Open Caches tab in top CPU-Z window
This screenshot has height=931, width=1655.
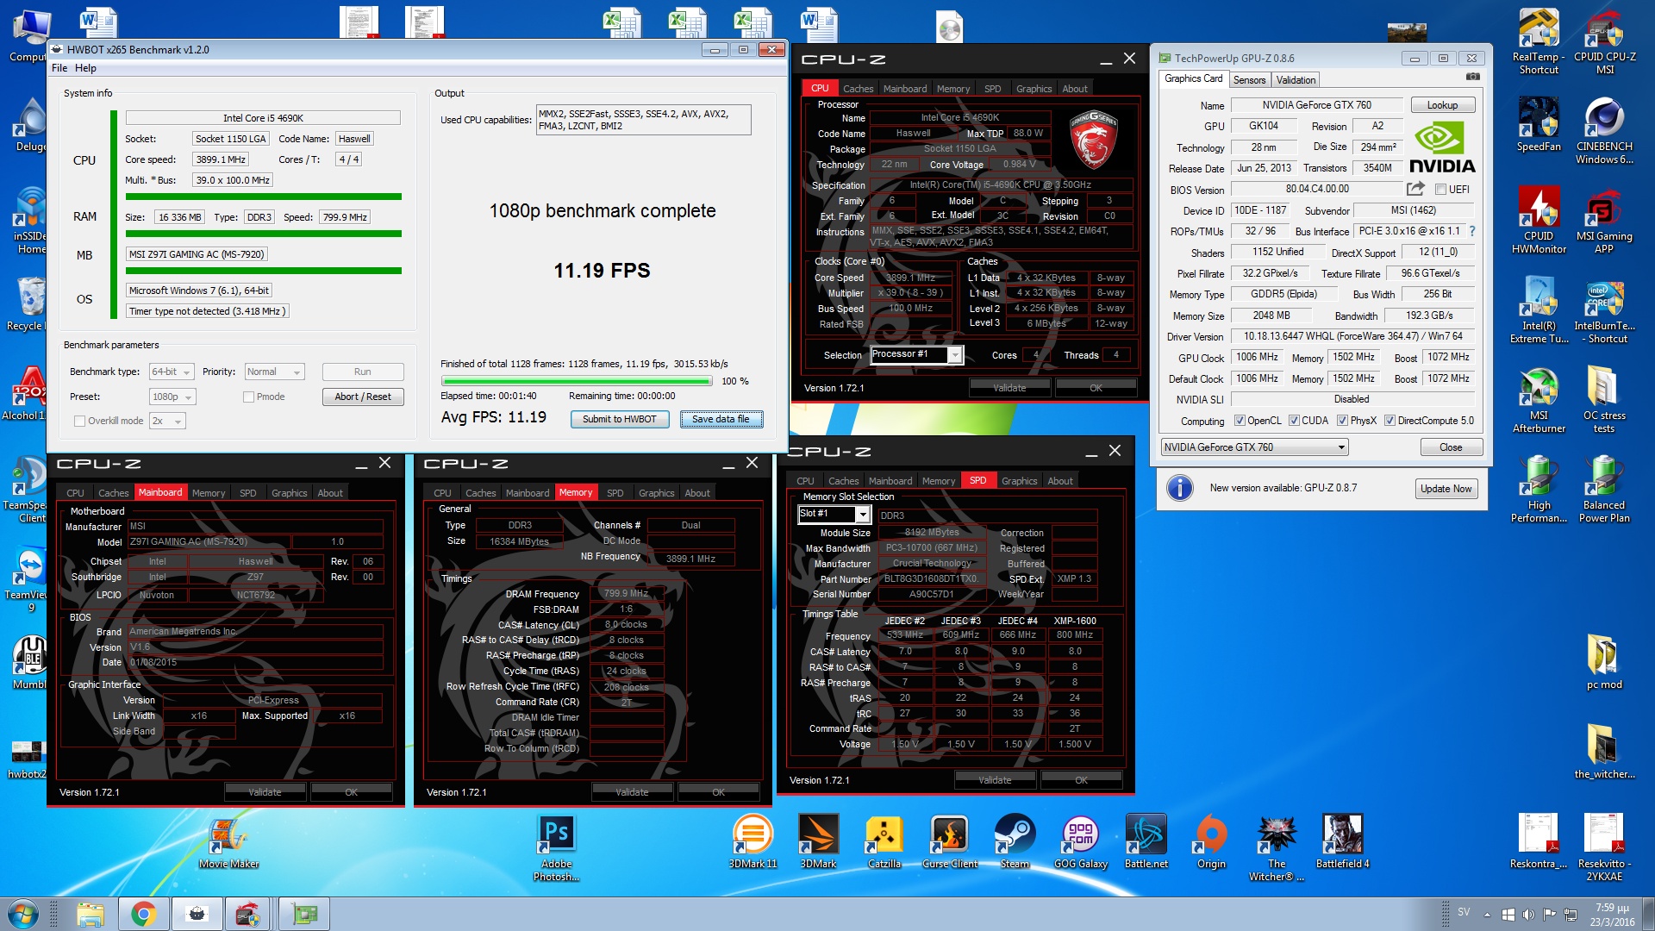point(858,89)
